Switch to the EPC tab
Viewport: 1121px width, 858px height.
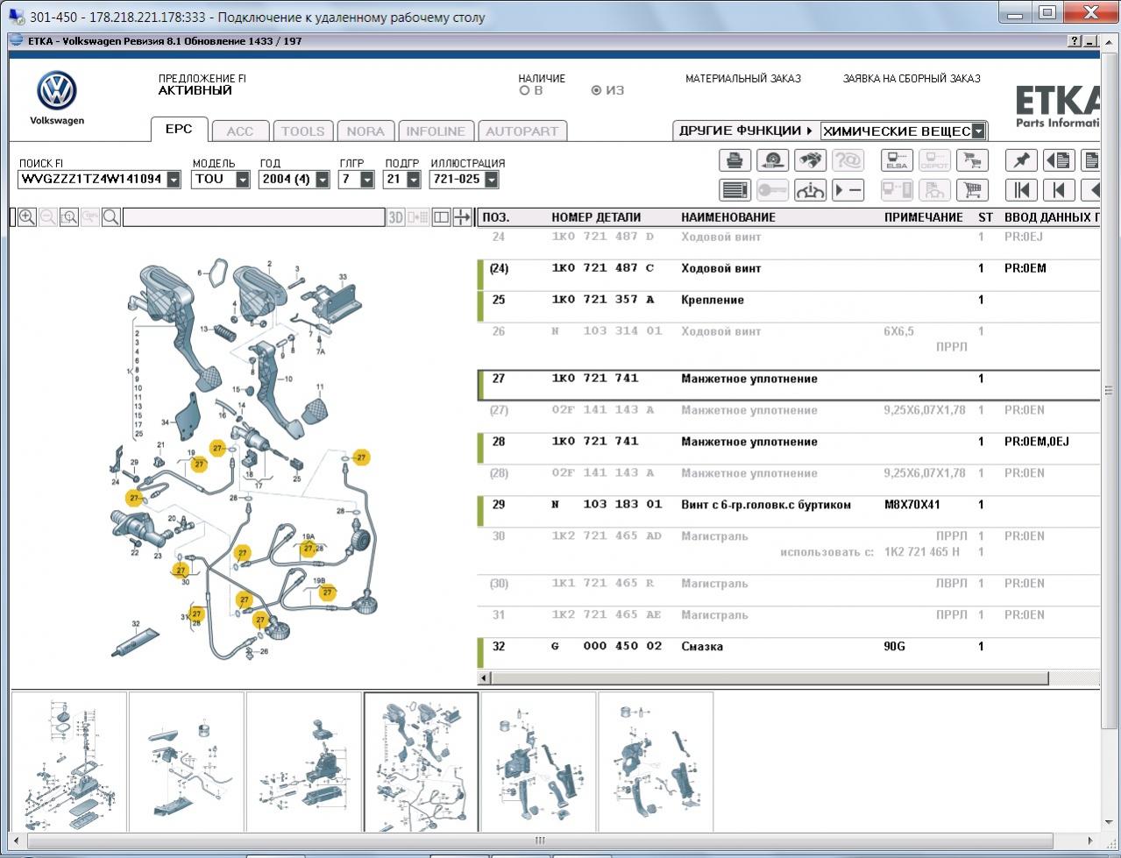coord(179,129)
